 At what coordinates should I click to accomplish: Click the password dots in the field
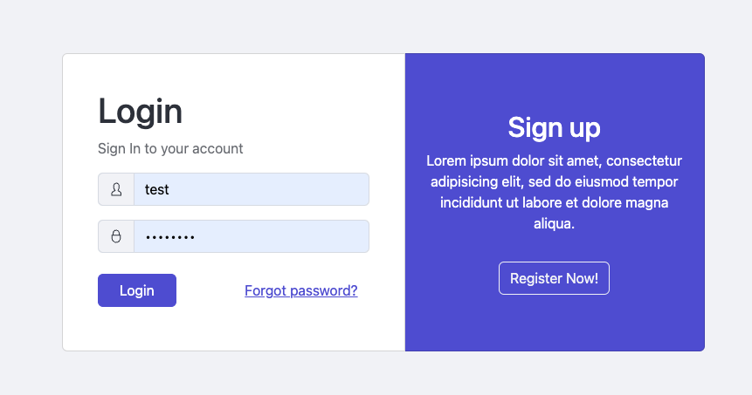click(x=169, y=236)
